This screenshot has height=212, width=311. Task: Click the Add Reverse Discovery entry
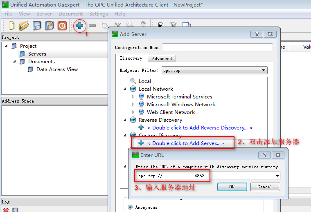click(200, 128)
